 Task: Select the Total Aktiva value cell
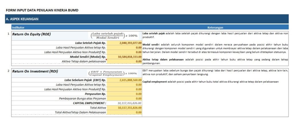(124, 108)
